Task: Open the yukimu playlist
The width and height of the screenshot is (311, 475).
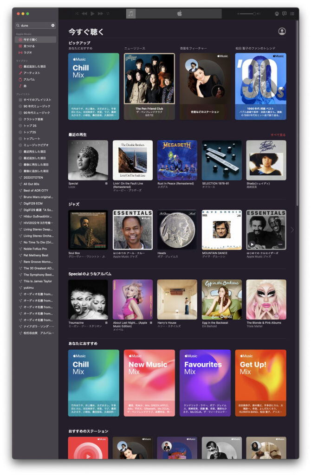Action: point(35,288)
